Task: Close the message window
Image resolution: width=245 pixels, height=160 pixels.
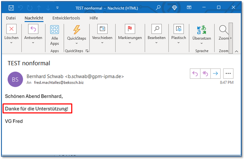Action: point(233,7)
